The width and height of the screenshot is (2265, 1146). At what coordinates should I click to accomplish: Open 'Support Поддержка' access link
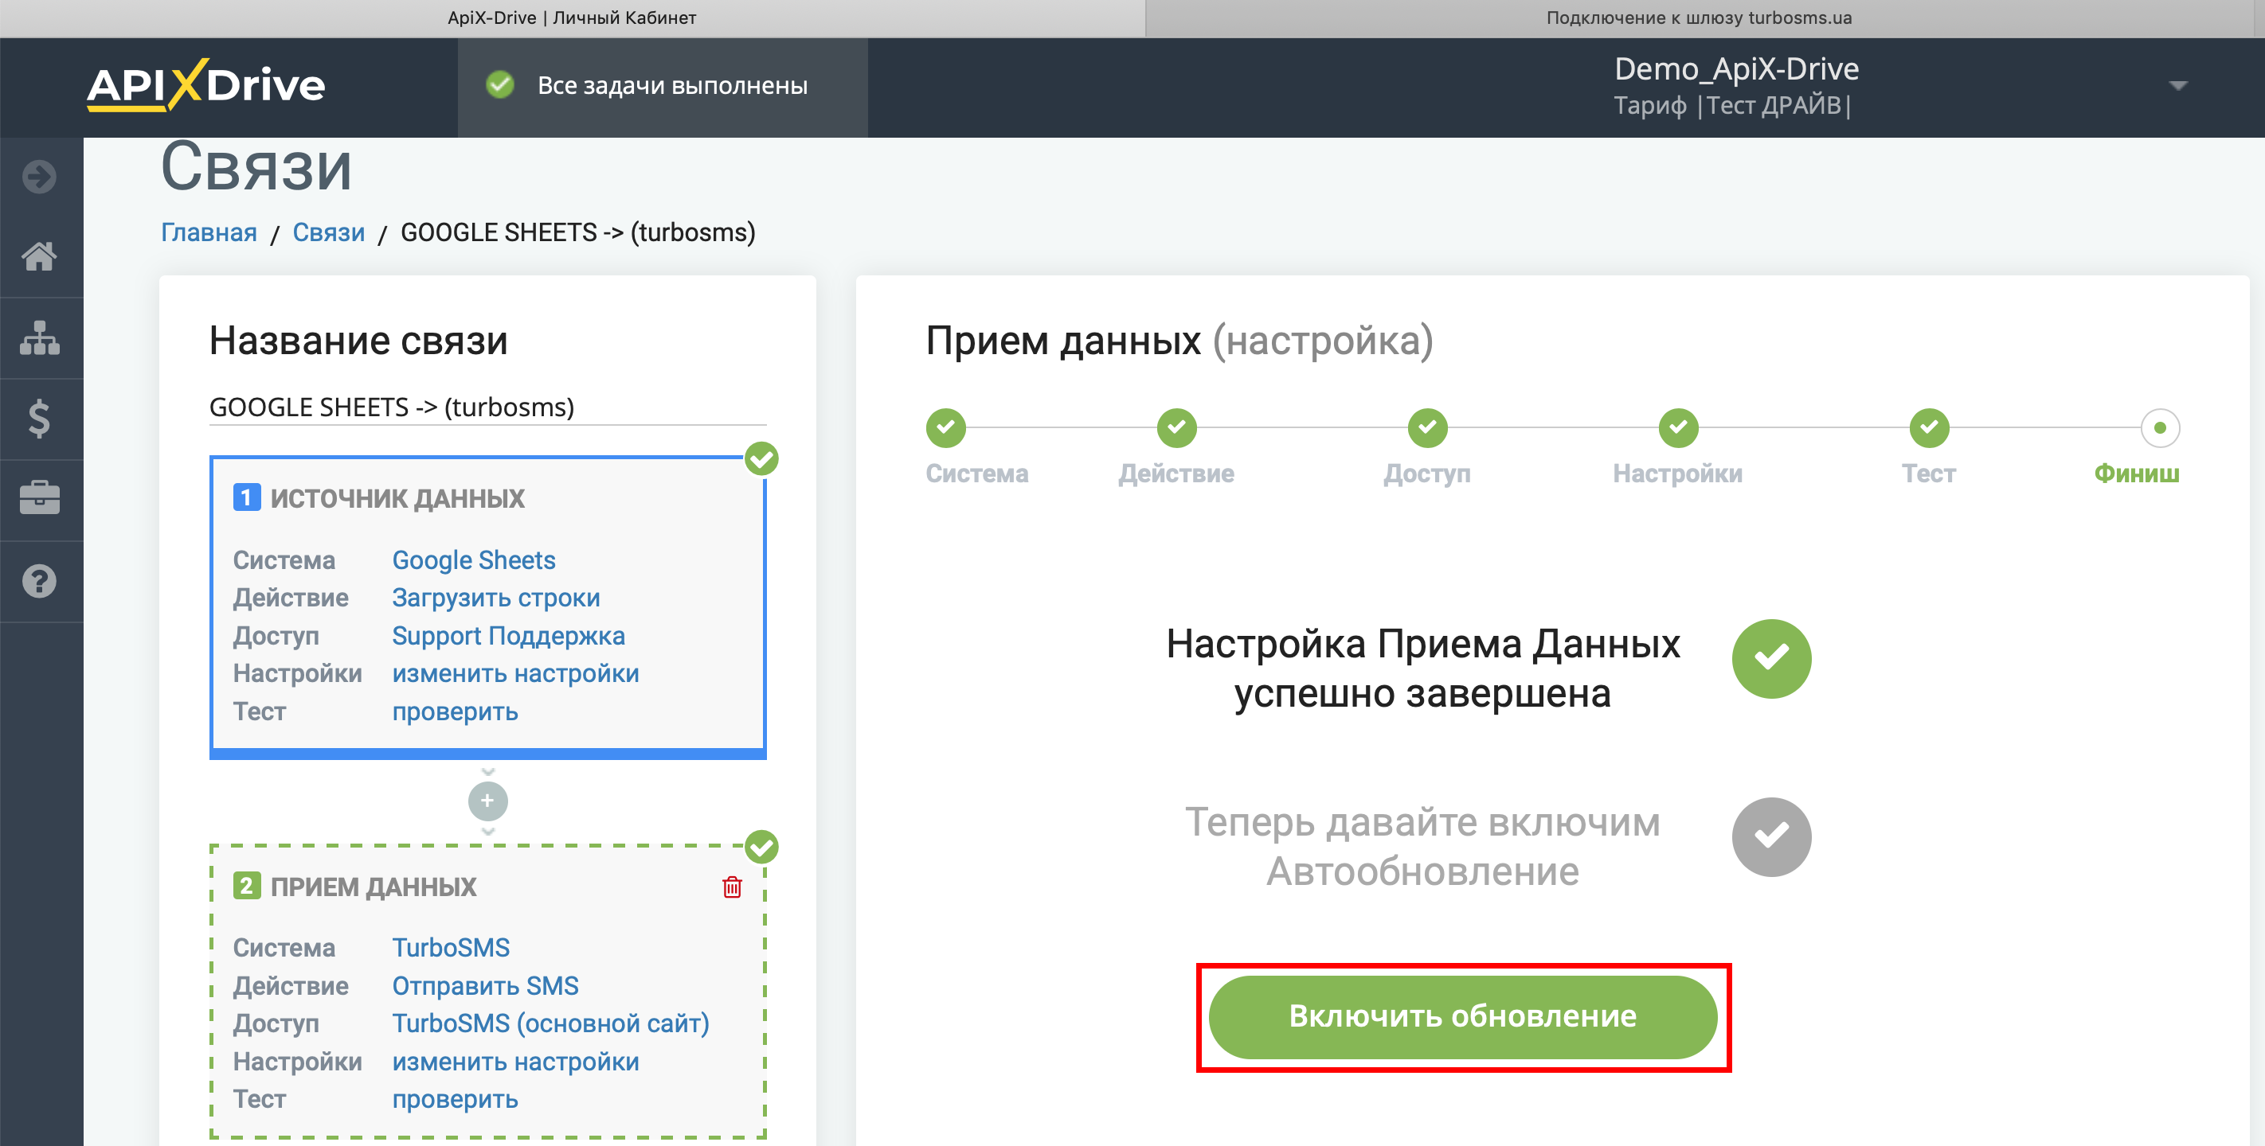508,635
